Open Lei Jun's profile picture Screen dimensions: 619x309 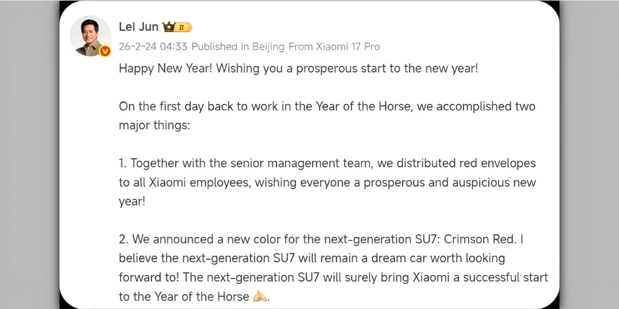coord(90,36)
